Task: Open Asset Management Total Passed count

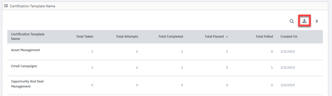Action: click(227, 52)
